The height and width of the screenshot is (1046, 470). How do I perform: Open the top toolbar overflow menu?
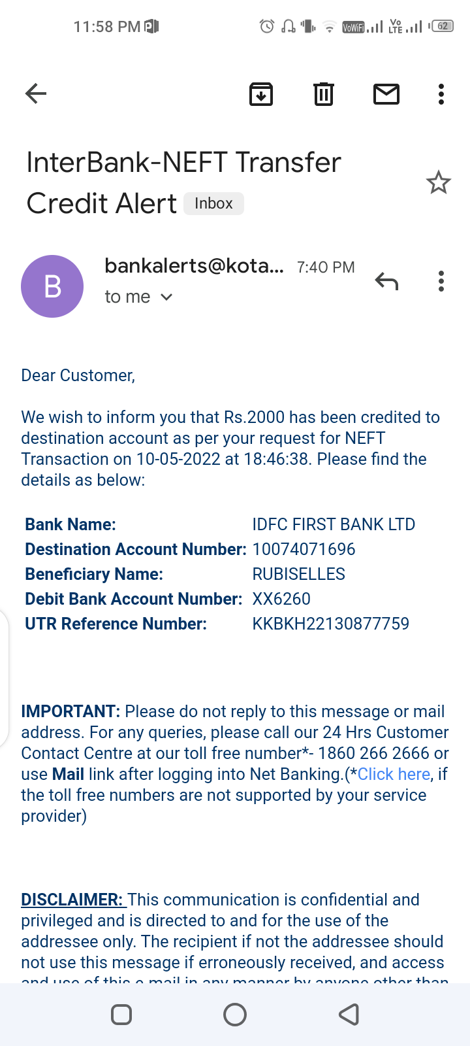click(441, 94)
